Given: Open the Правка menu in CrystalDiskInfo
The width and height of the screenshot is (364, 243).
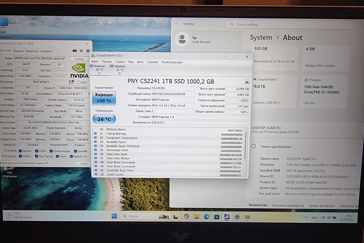Looking at the screenshot, I should pyautogui.click(x=107, y=62).
